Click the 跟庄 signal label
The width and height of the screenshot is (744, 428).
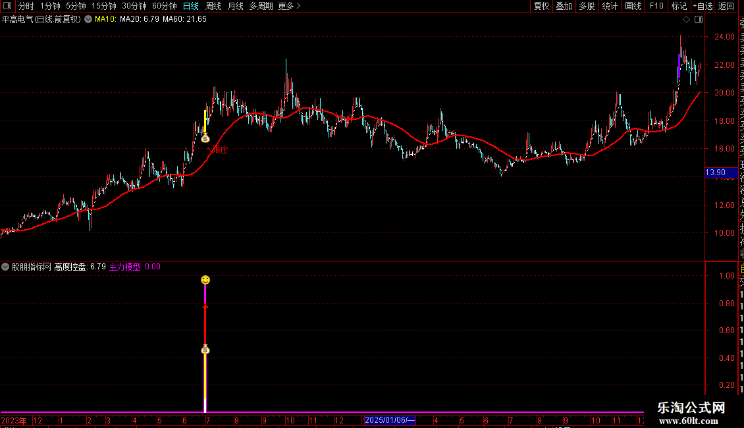tap(220, 150)
